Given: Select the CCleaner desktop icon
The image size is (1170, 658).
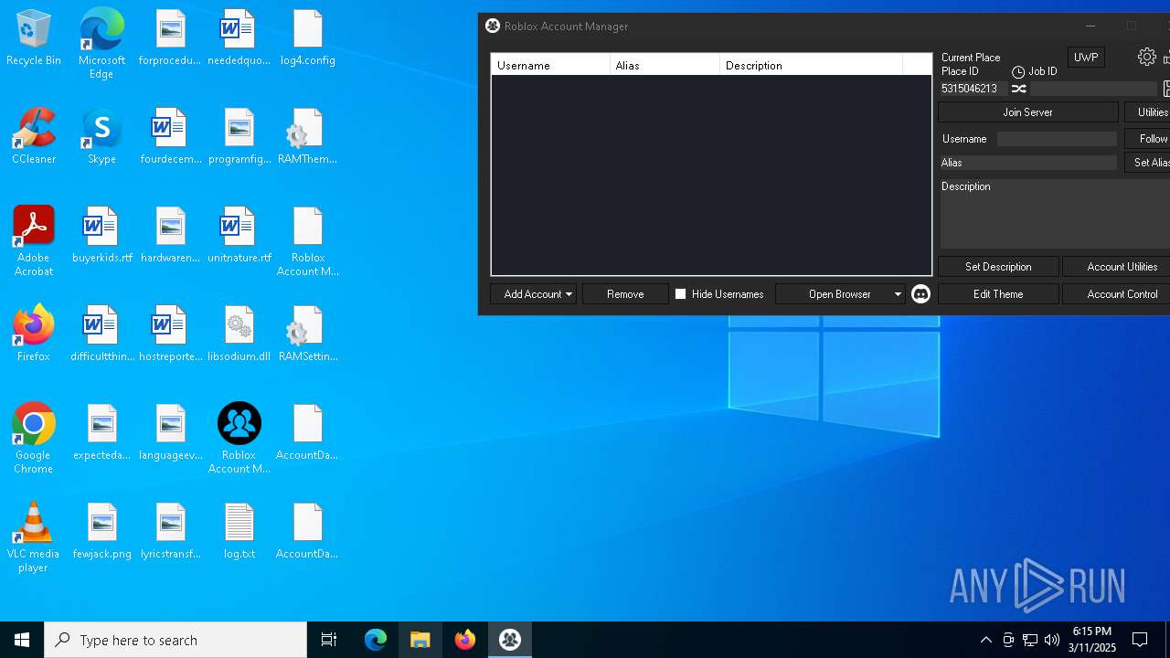Looking at the screenshot, I should [34, 137].
